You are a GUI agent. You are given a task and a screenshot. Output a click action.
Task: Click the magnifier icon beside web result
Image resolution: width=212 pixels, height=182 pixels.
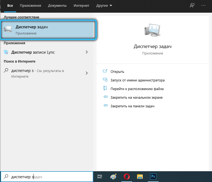point(6,70)
